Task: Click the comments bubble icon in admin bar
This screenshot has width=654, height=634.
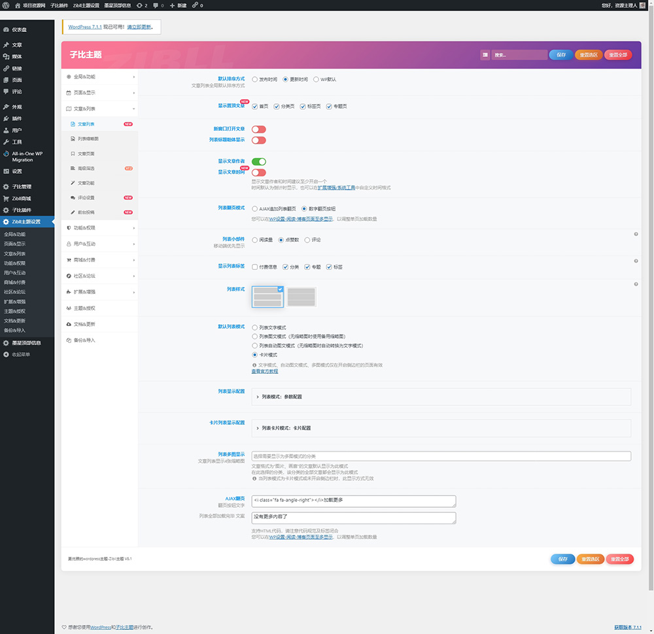Action: pyautogui.click(x=156, y=5)
